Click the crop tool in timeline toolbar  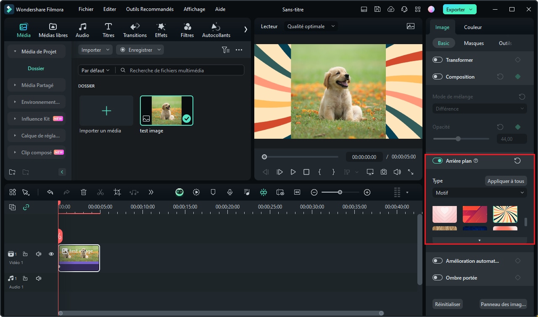[x=117, y=192]
